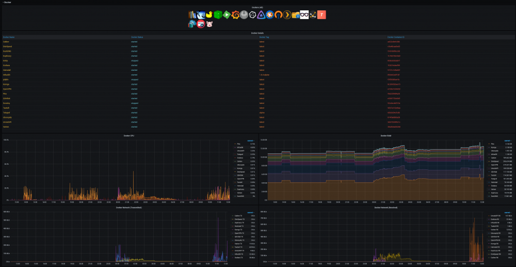Click Calibre TX color line in legend
The height and width of the screenshot is (267, 516).
[x=233, y=216]
